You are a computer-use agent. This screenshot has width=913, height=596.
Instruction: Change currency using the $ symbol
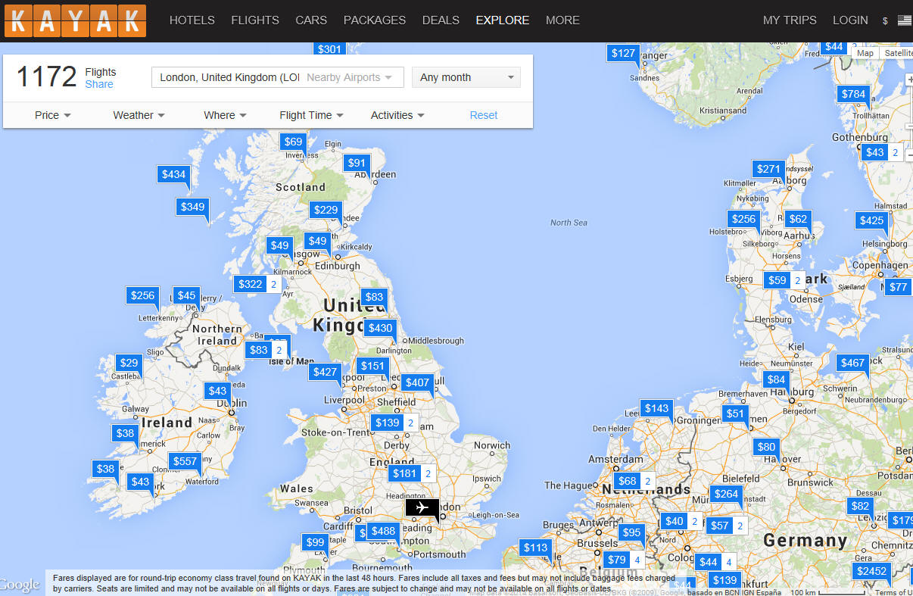[x=885, y=21]
